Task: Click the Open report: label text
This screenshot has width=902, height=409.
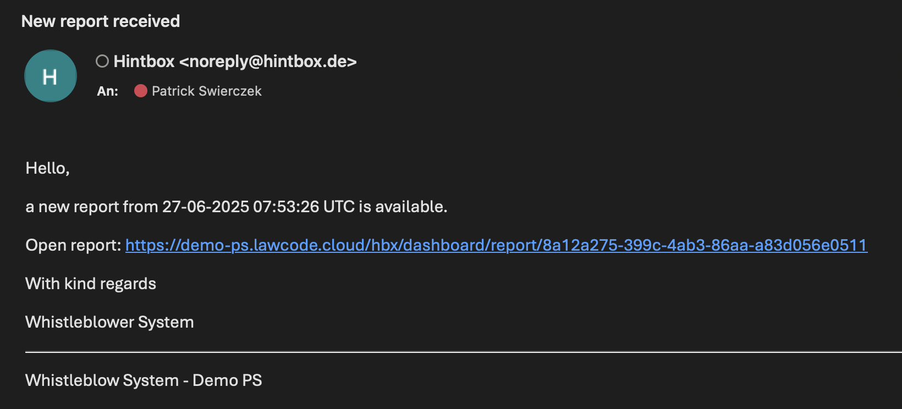Action: coord(73,245)
